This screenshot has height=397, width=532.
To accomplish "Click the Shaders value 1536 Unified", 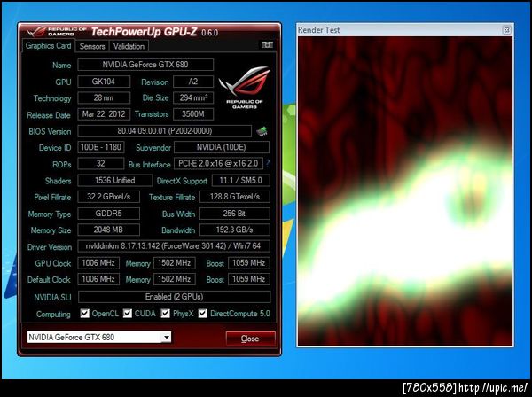I will coord(114,181).
